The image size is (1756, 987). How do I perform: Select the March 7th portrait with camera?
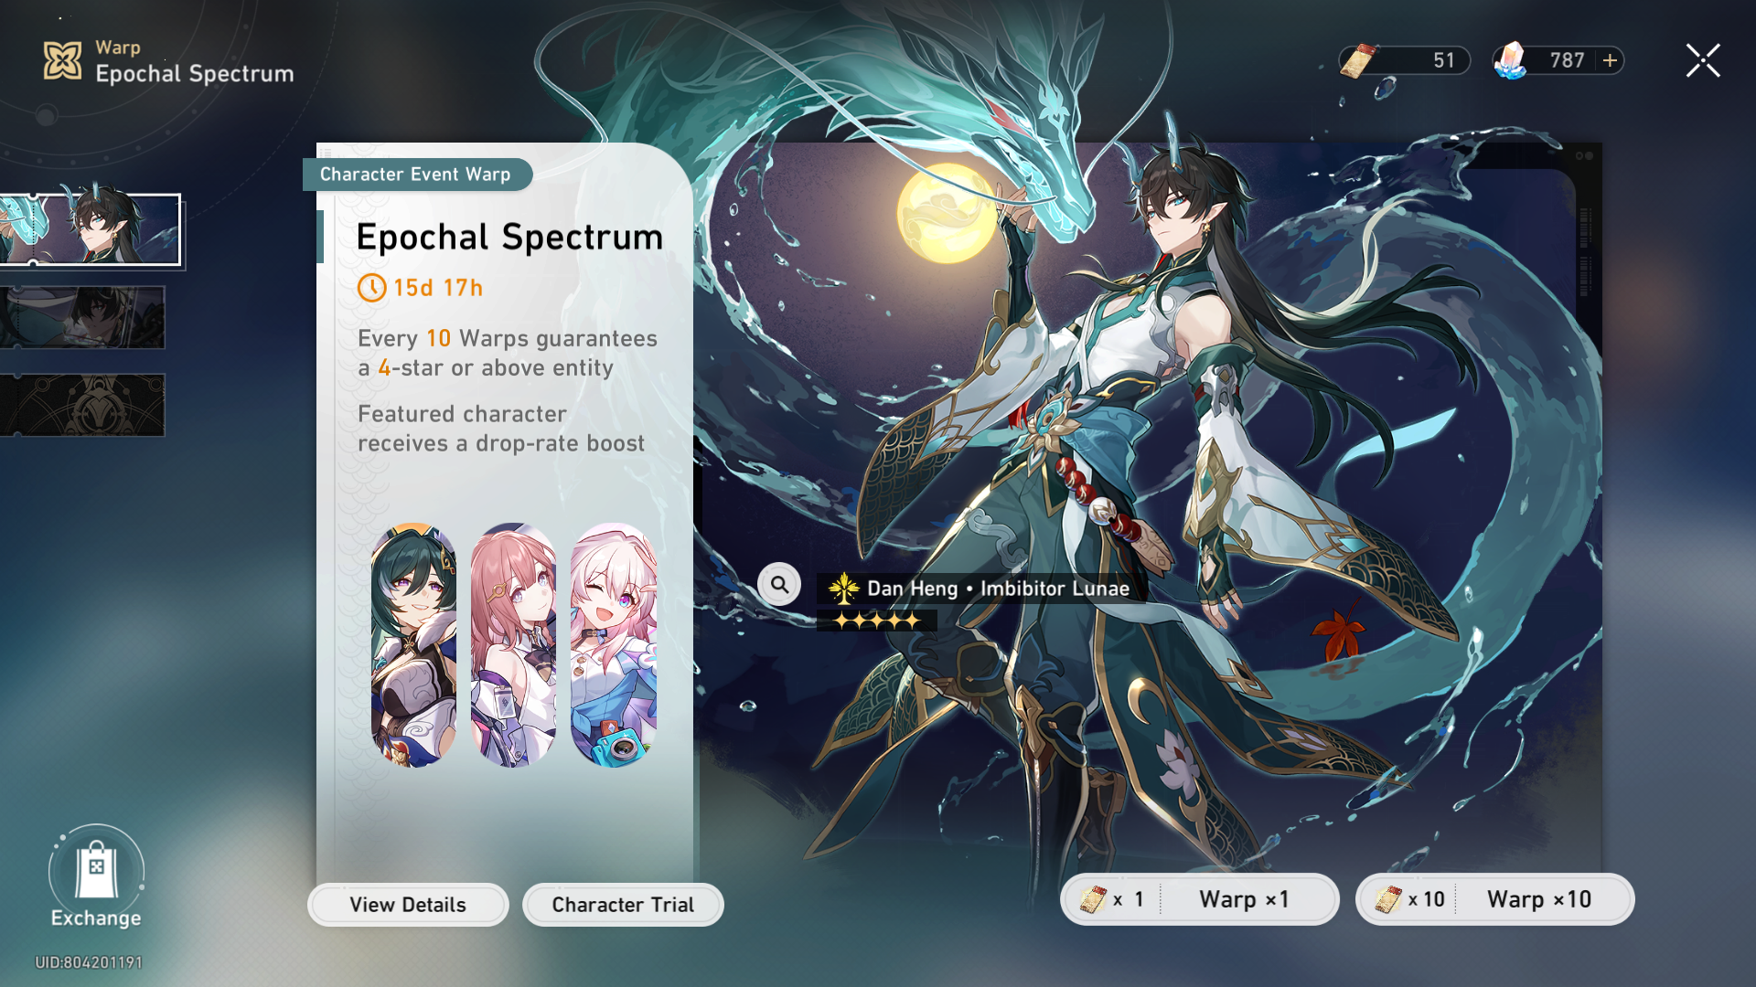click(614, 645)
